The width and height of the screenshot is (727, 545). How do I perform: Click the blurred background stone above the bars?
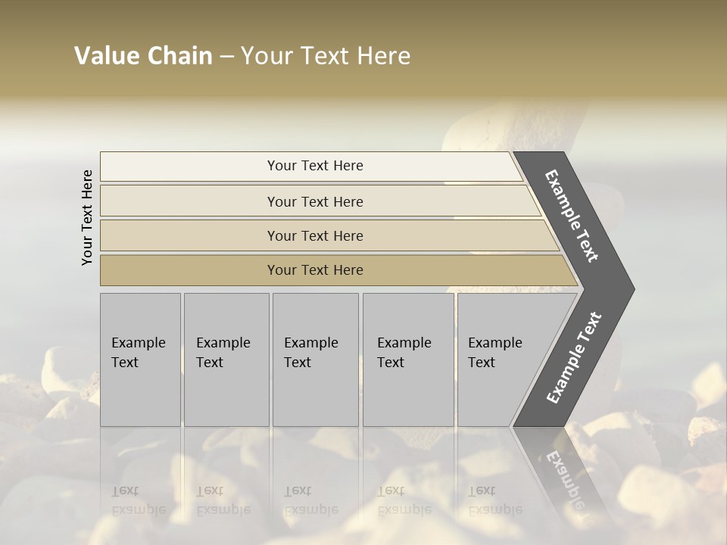tap(485, 125)
